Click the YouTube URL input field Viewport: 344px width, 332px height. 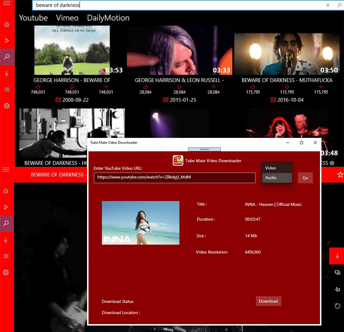[x=175, y=178]
